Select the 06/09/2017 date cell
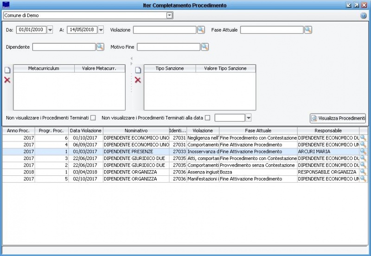This screenshot has height=256, width=371. tap(85, 145)
